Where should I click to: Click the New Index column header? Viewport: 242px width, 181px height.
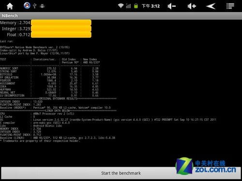pos(90,59)
